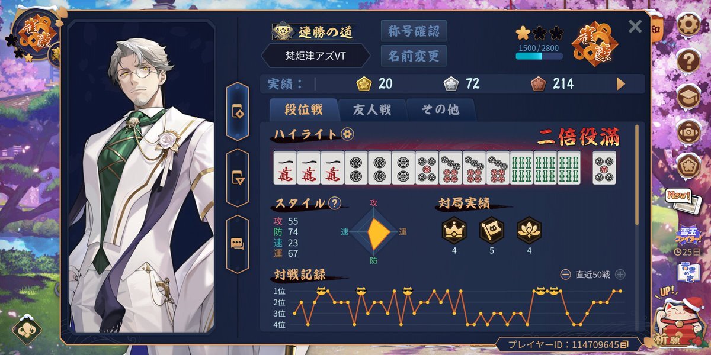Viewport: 711px width, 355px height.
Task: Open highlight settings gear icon
Action: coord(348,134)
